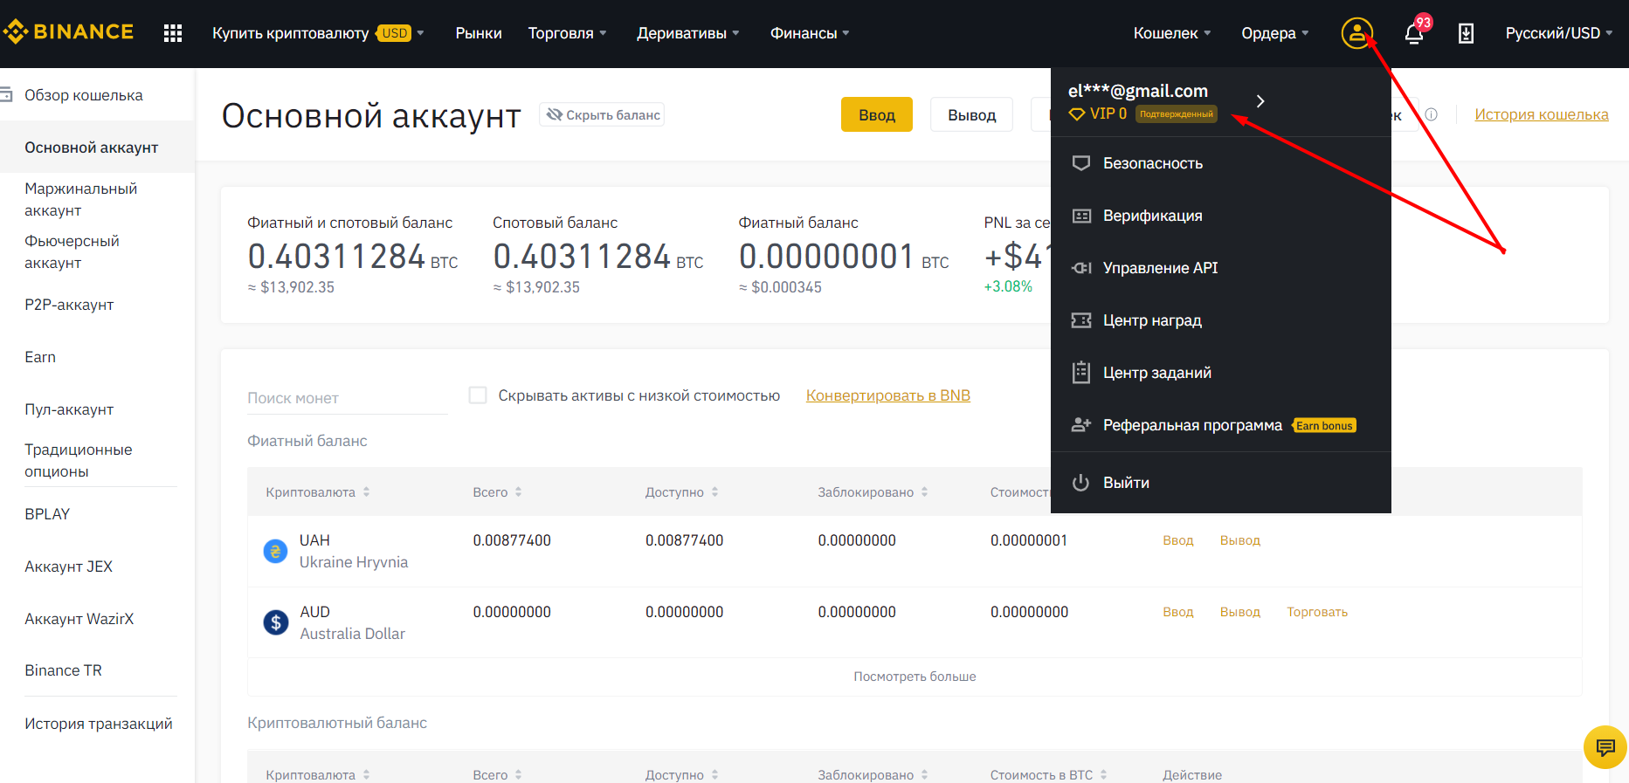The width and height of the screenshot is (1629, 783).
Task: Sort fiat table by Криптовалюта column
Action: tap(318, 492)
